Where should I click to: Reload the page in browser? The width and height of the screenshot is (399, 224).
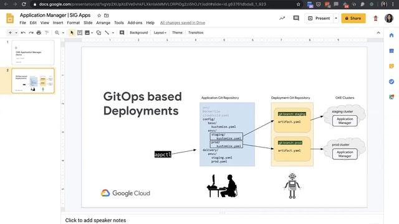(24, 4)
